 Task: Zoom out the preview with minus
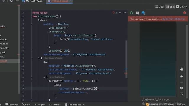pyautogui.click(x=182, y=82)
